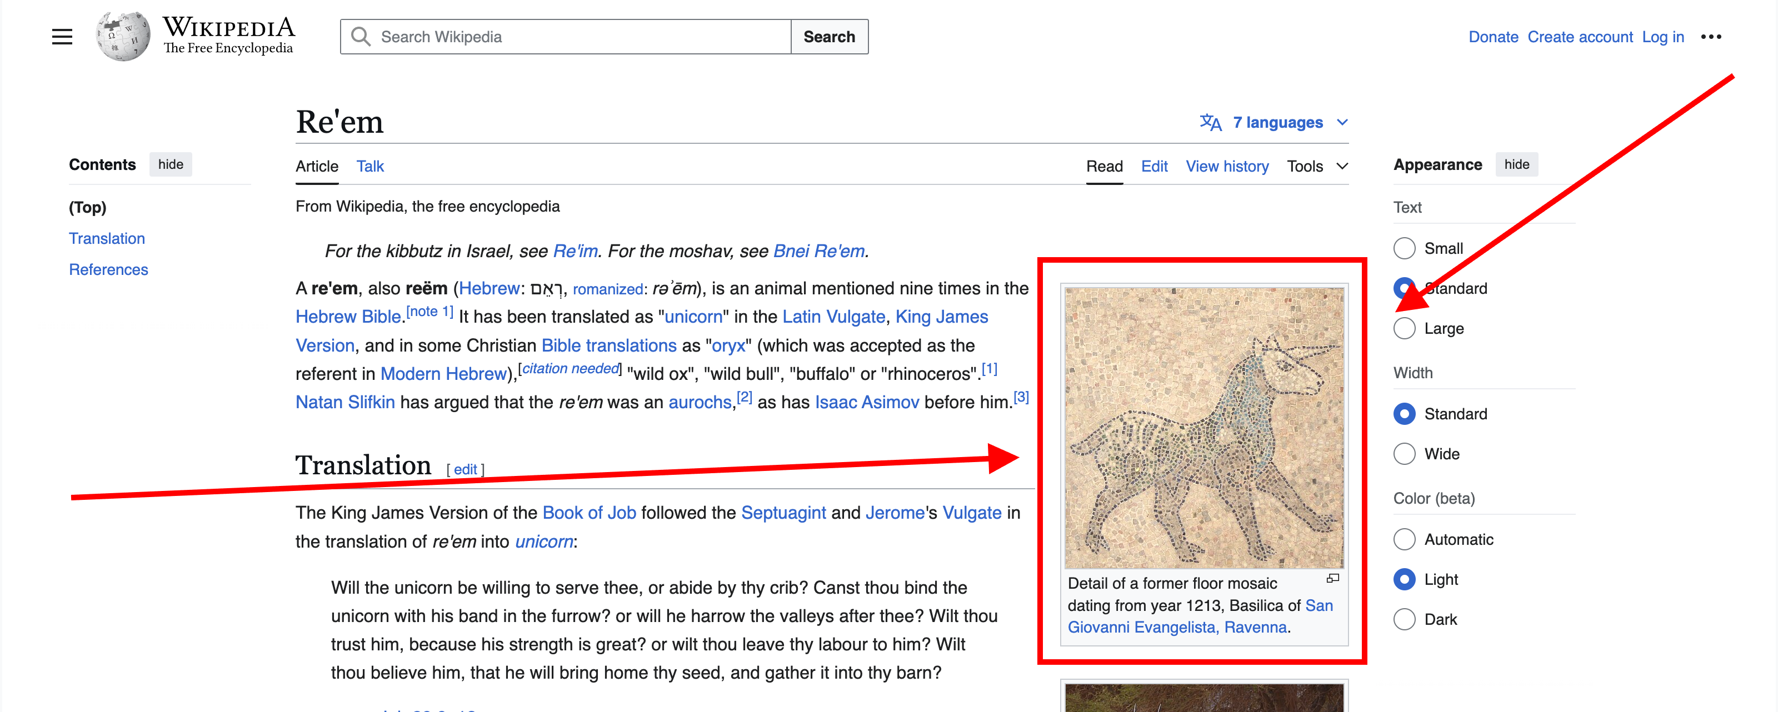Screen dimensions: 1778x712
Task: Click the citation needed tag
Action: click(570, 368)
